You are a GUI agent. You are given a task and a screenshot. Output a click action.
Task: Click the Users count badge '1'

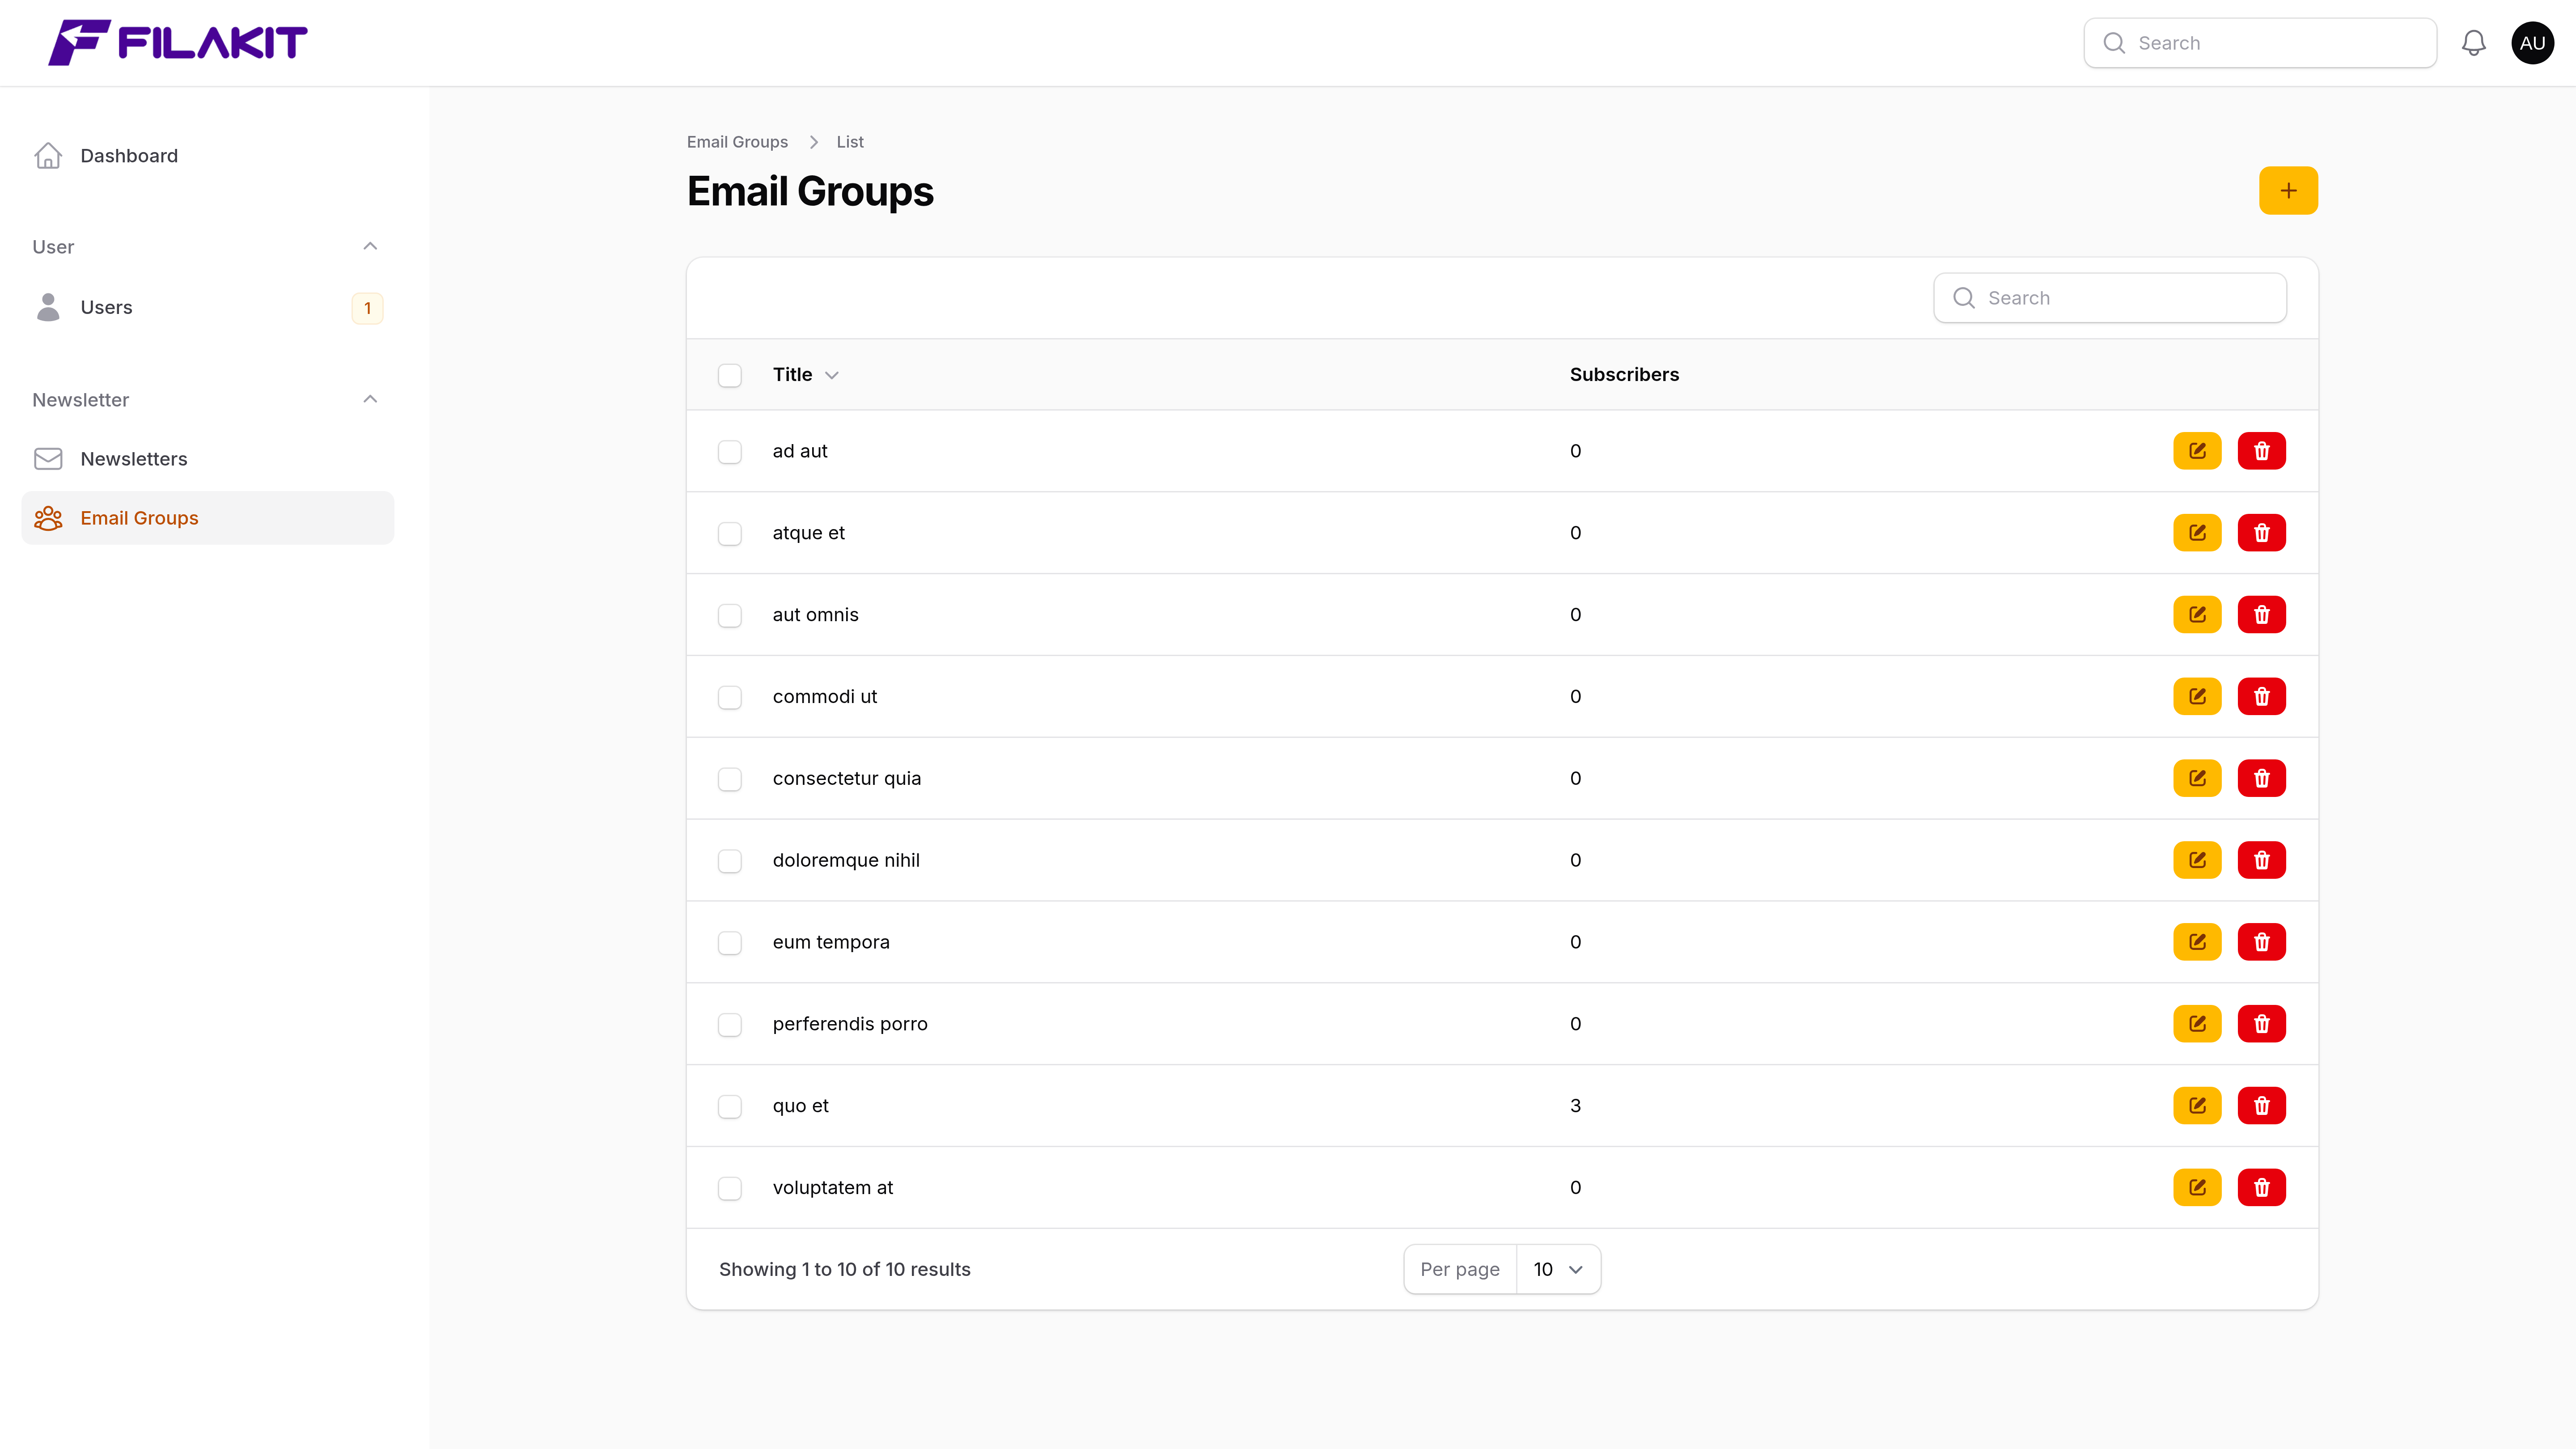367,308
